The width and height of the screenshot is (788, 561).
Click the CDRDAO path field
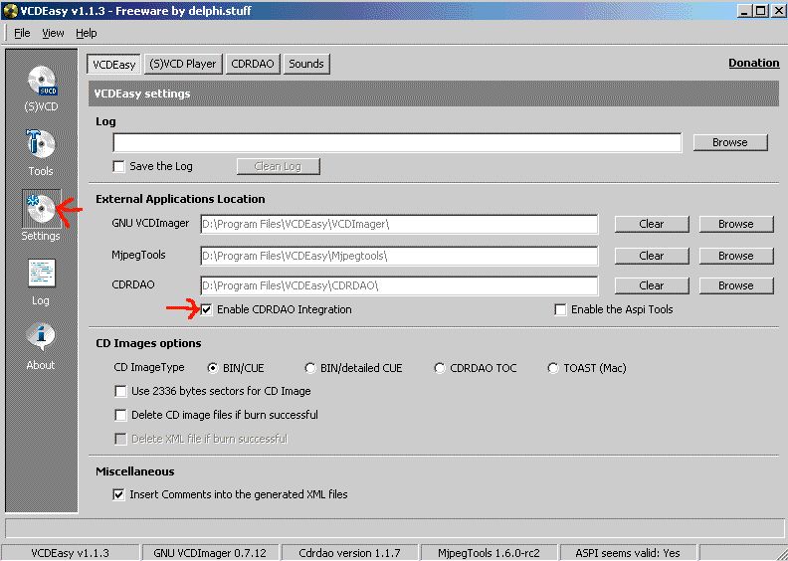click(399, 285)
